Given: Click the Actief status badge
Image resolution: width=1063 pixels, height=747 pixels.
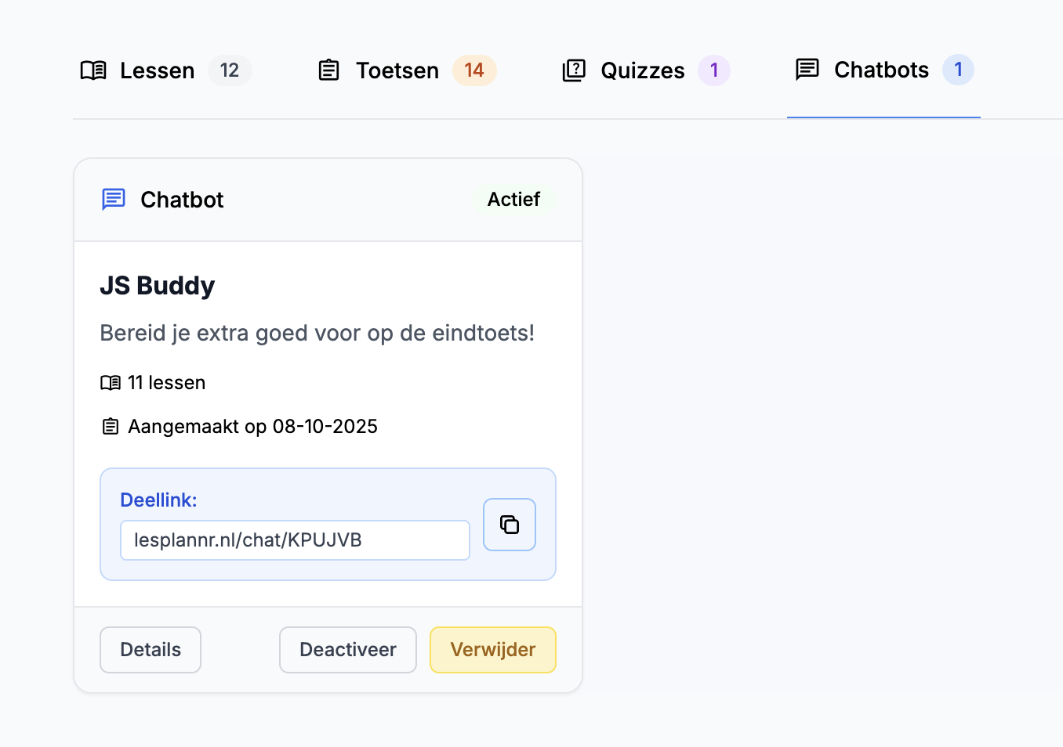Looking at the screenshot, I should click(x=513, y=200).
